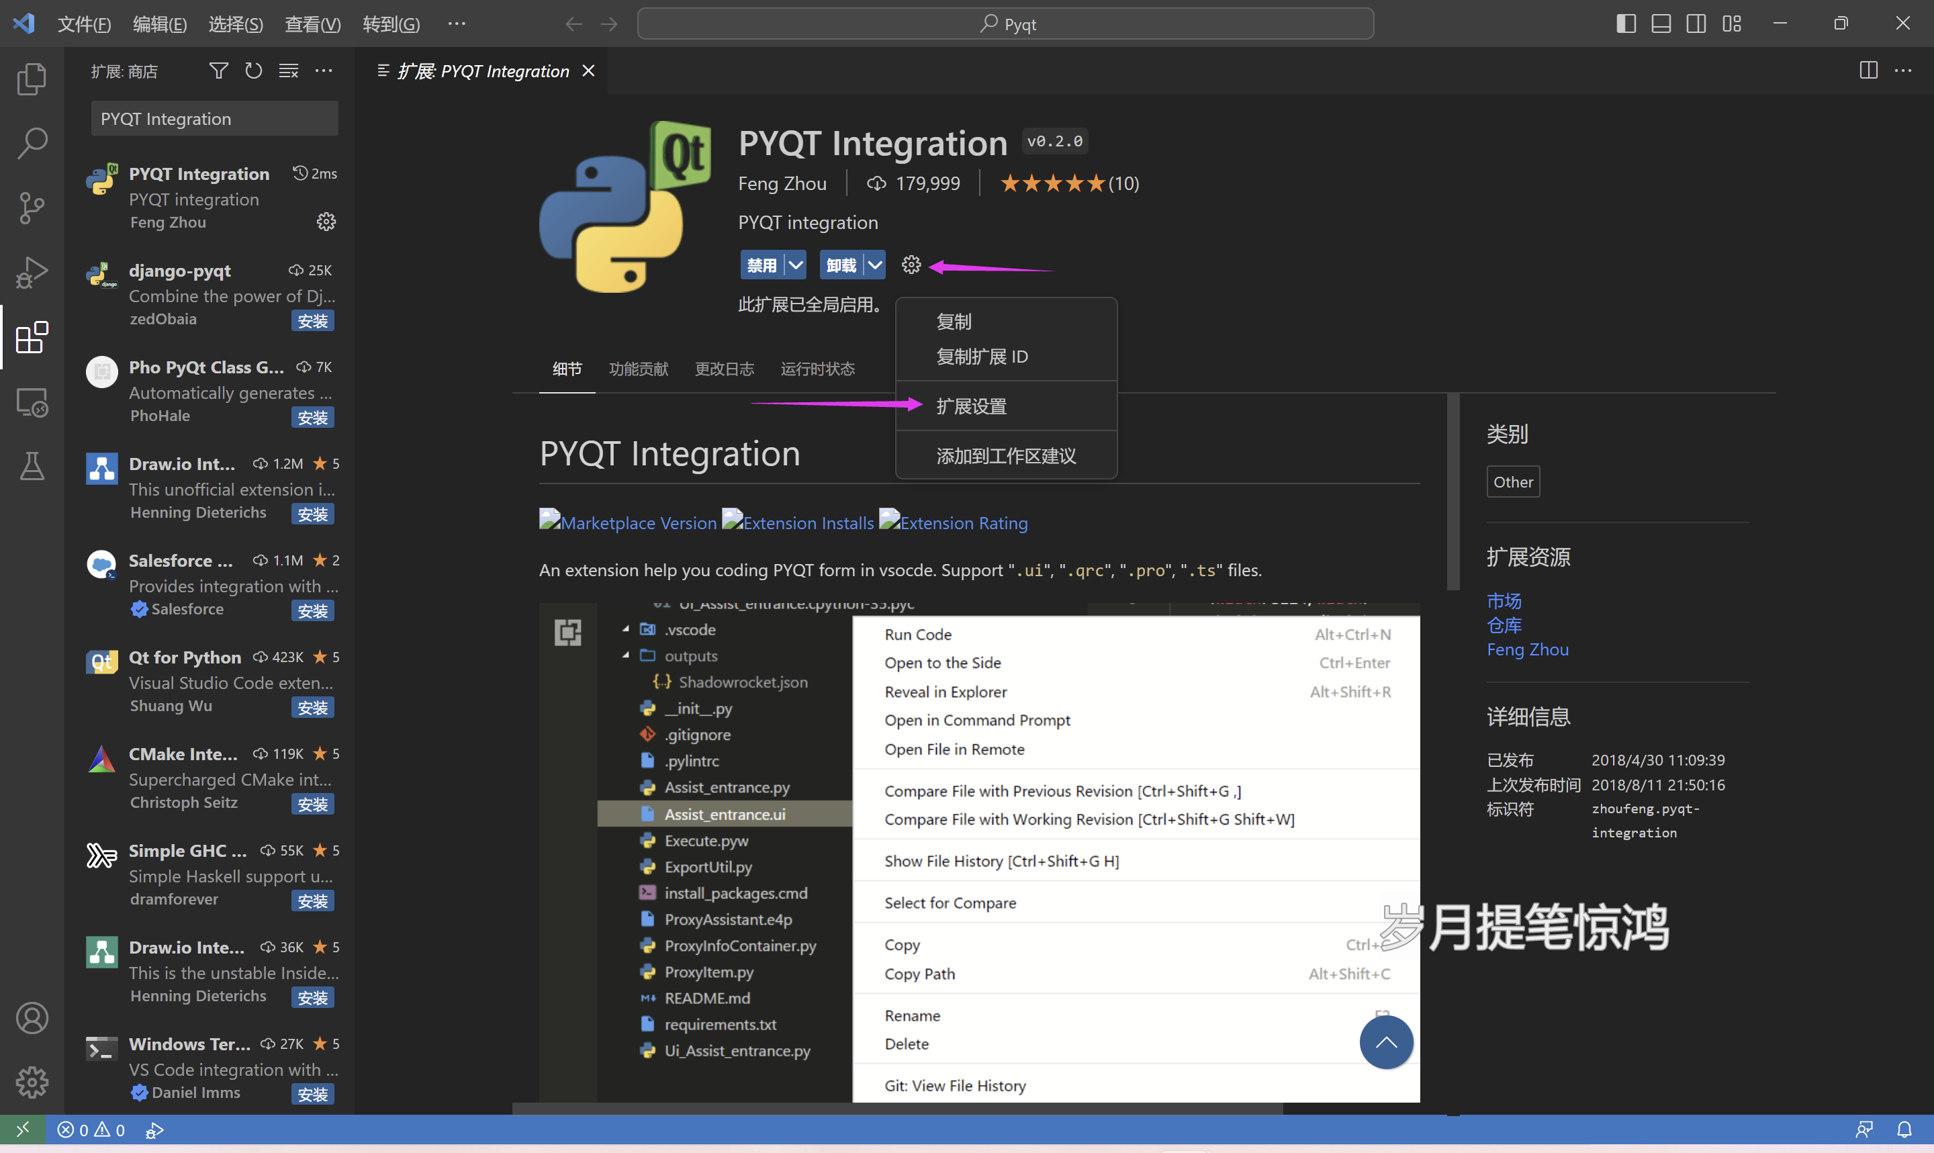
Task: Click the PYQT Integration search input field
Action: [214, 118]
